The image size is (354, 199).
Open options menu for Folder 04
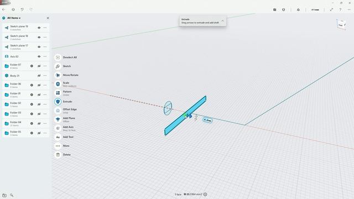tap(45, 124)
